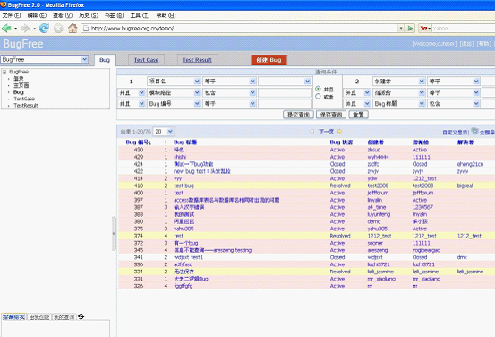Click the green Go arrow beside address bar
Screen dimensions: 495x337
pos(410,29)
